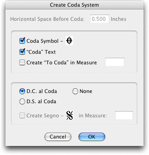Click the D.S. al Coda label text
The image size is (149, 155).
41,102
